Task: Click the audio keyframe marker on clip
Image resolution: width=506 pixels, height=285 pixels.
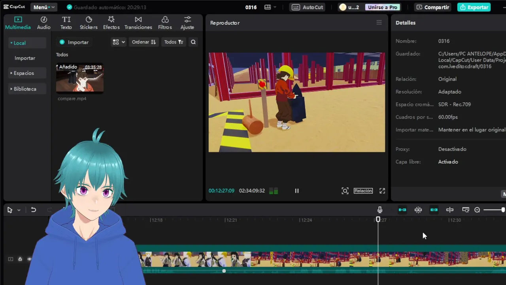Action: (x=224, y=271)
